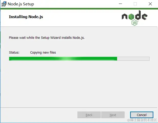Click the Cancel button

142,115
